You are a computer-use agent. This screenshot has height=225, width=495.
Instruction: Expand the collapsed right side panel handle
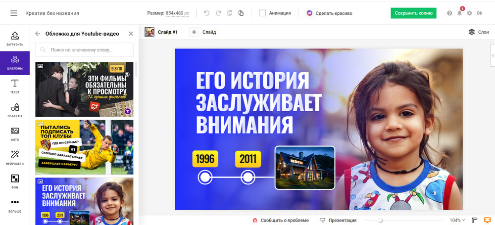pyautogui.click(x=493, y=55)
